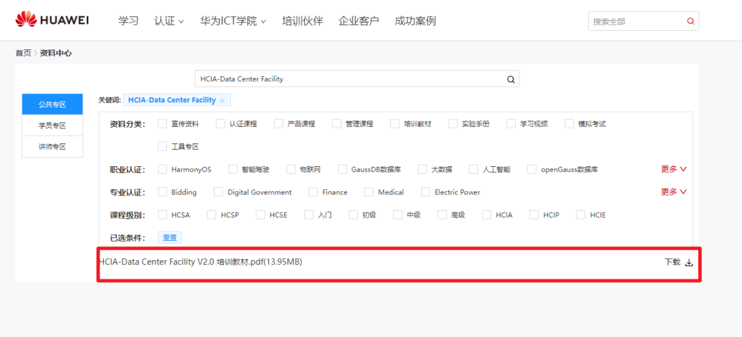Click the 搜索全部 search field
742x337 pixels.
point(644,21)
